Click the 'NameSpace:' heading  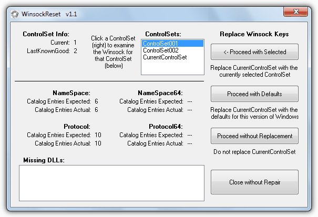[x=71, y=93]
